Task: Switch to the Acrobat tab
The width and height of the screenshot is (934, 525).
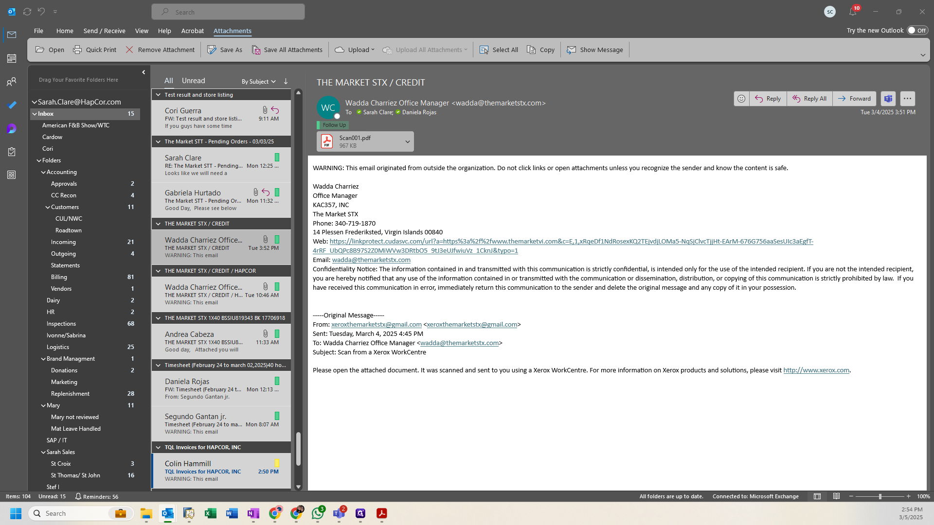Action: pyautogui.click(x=192, y=31)
